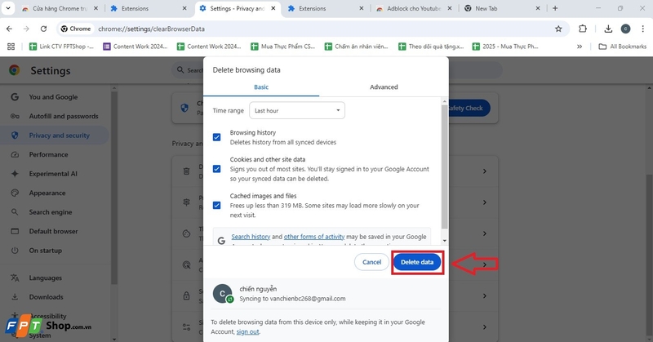
Task: Open the tab search dropdown arrow
Action: (8, 8)
